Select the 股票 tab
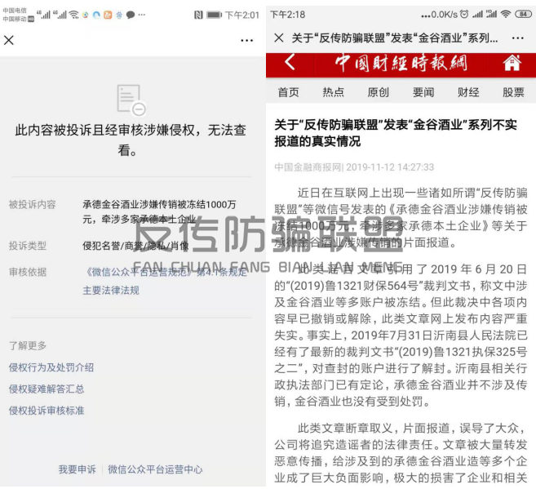Image resolution: width=536 pixels, height=489 pixels. click(x=513, y=92)
